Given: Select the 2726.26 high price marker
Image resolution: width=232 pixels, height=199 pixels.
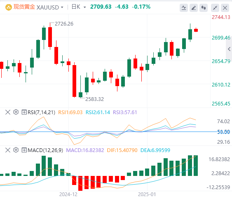Looking at the screenshot, I should (x=64, y=23).
